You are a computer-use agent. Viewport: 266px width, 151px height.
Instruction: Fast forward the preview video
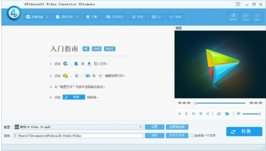click(x=194, y=114)
